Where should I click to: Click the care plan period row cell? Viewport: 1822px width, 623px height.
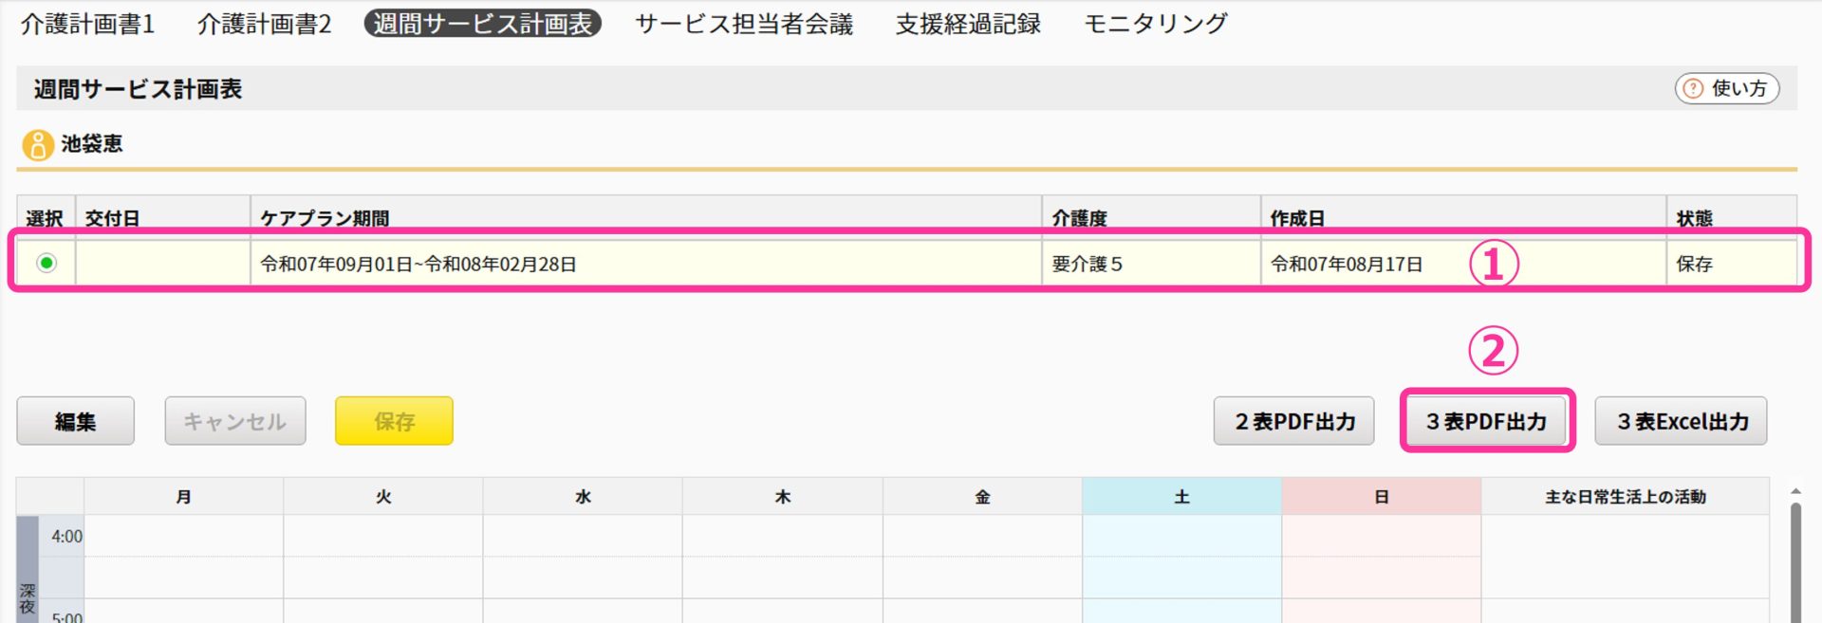(x=645, y=265)
